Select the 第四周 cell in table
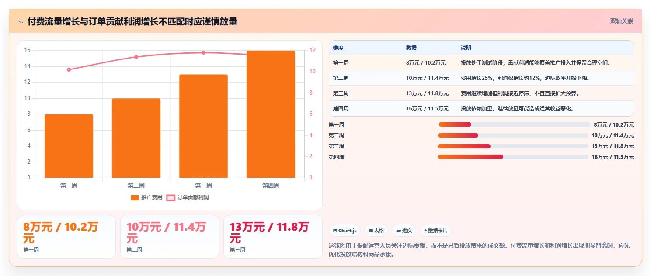 pos(341,109)
